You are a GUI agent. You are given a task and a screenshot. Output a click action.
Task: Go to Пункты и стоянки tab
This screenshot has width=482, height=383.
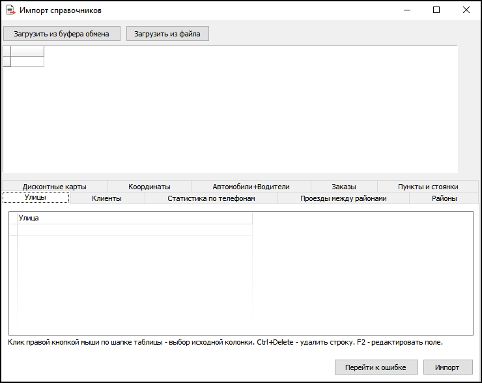tap(427, 187)
